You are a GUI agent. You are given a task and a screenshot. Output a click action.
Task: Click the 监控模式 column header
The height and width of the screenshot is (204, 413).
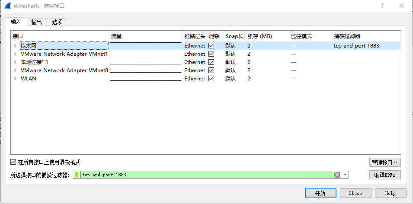(x=311, y=36)
